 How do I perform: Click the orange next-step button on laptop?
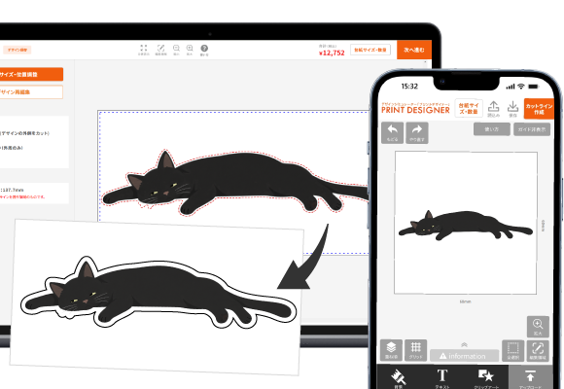point(414,50)
